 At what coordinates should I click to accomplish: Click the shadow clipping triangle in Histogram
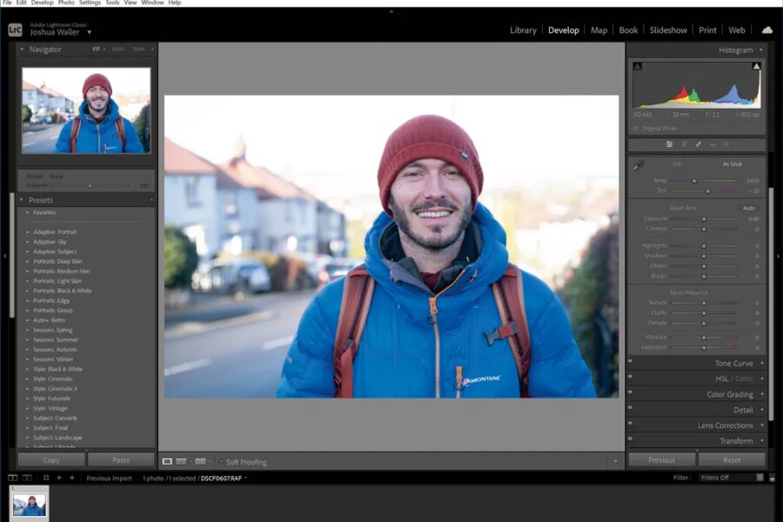[637, 66]
